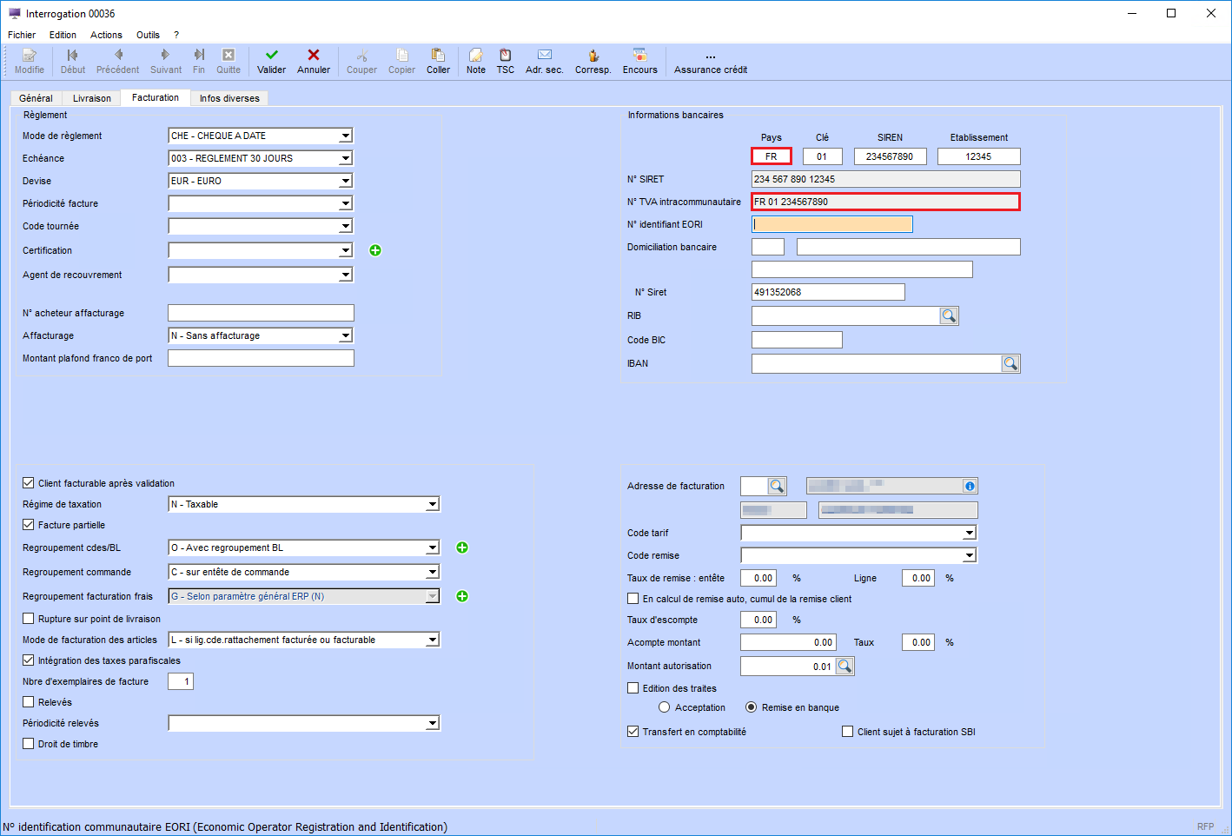Click the Code BIC input field
This screenshot has width=1232, height=836.
pyautogui.click(x=797, y=340)
